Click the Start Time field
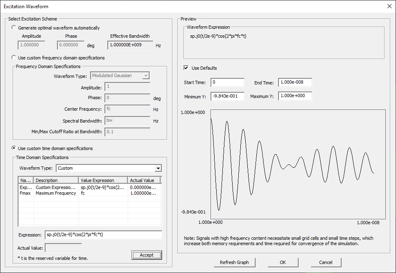The height and width of the screenshot is (273, 396). point(227,83)
